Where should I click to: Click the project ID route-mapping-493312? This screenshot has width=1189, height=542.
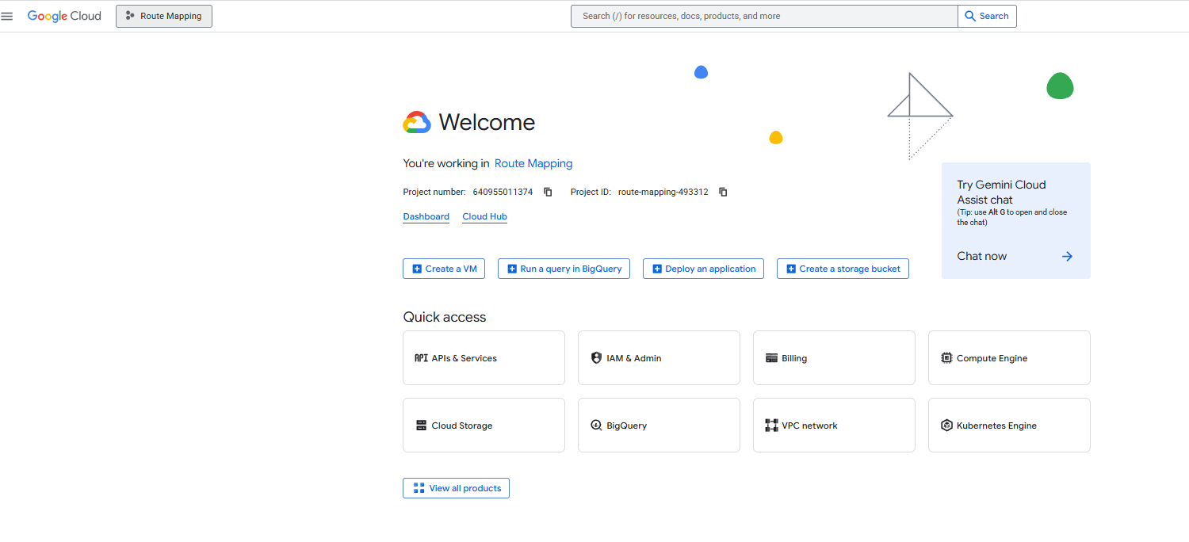pos(663,192)
